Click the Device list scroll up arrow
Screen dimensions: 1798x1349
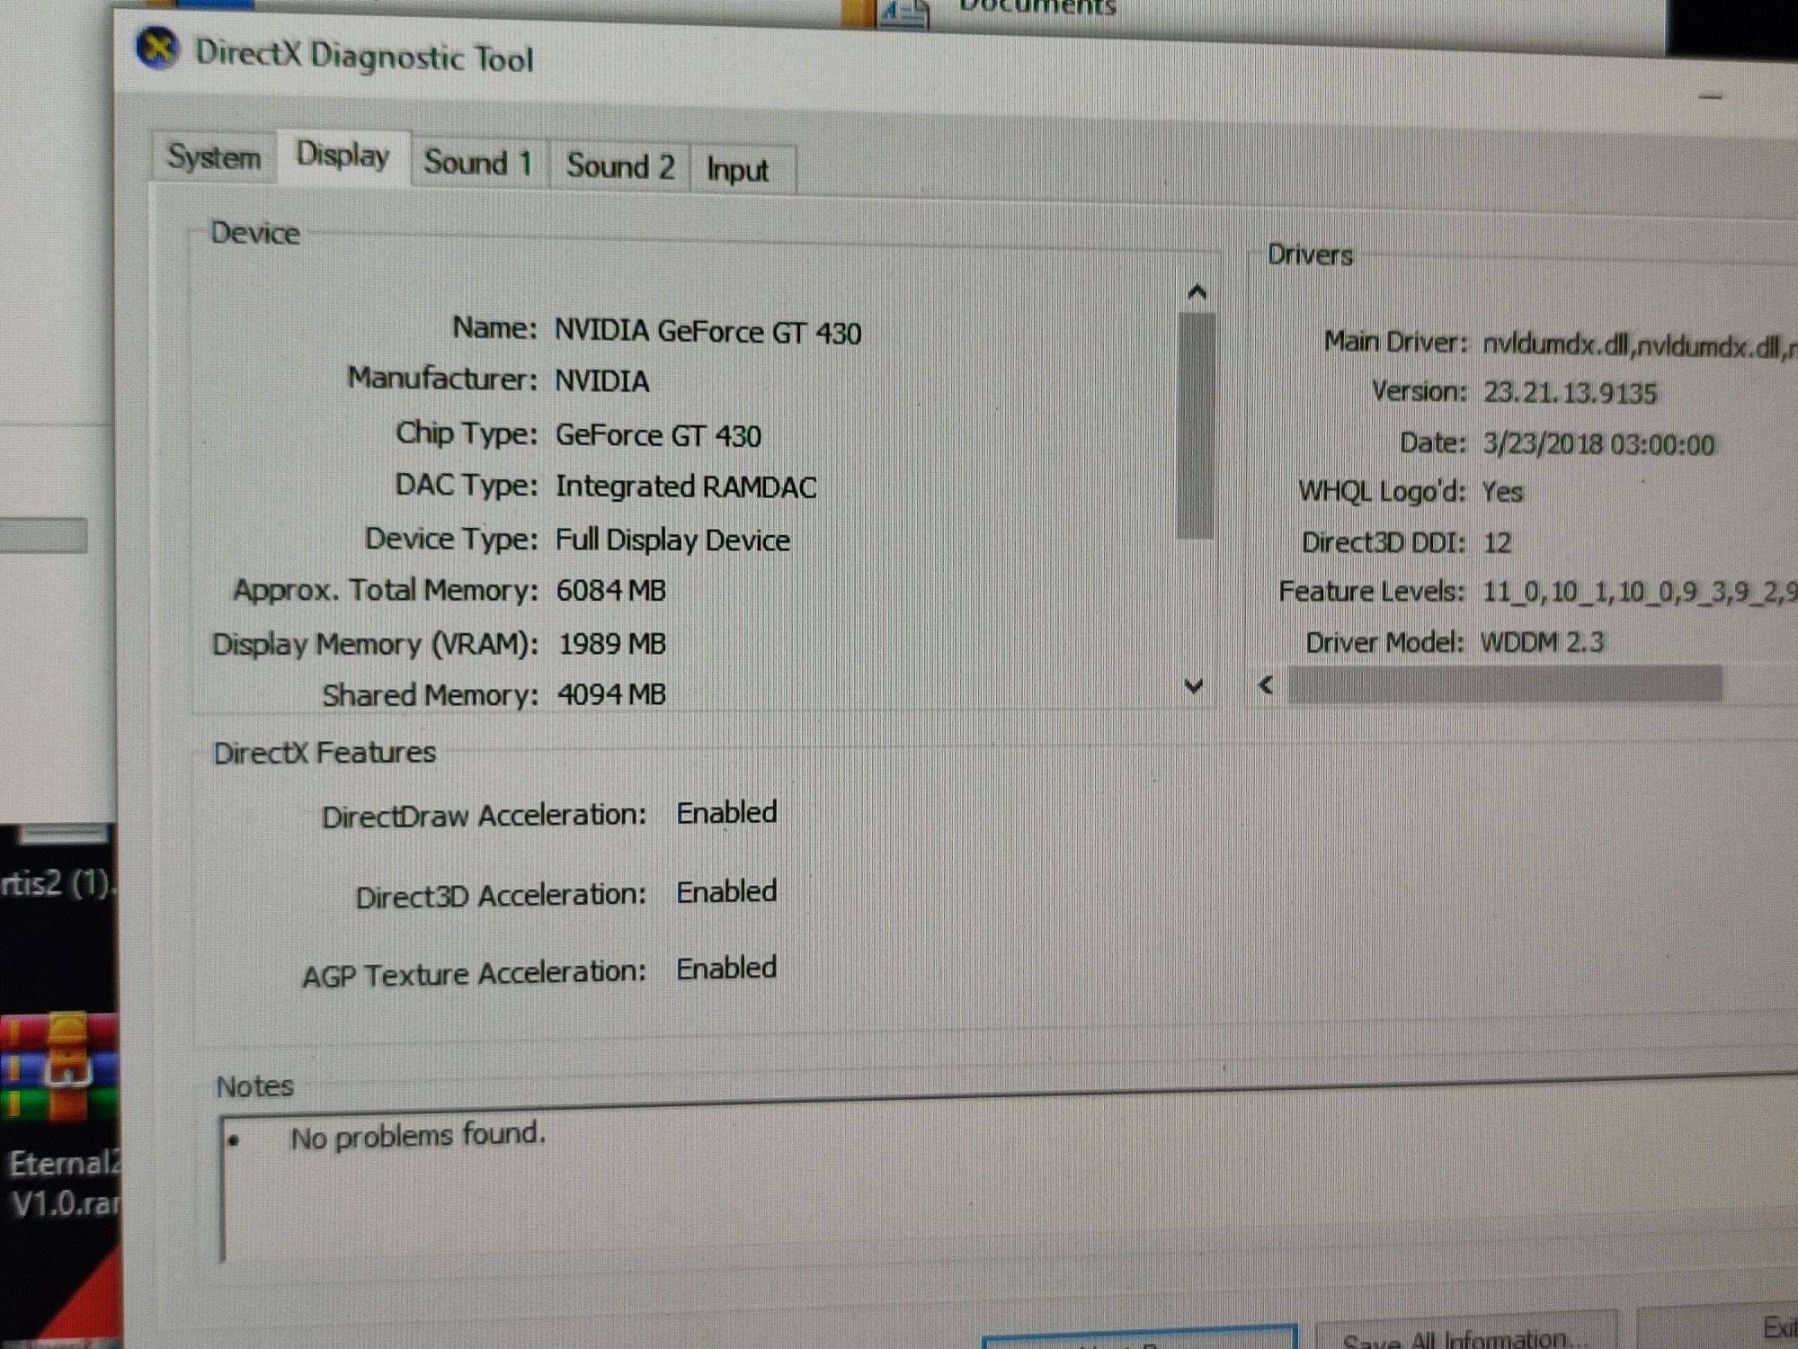tap(1197, 292)
